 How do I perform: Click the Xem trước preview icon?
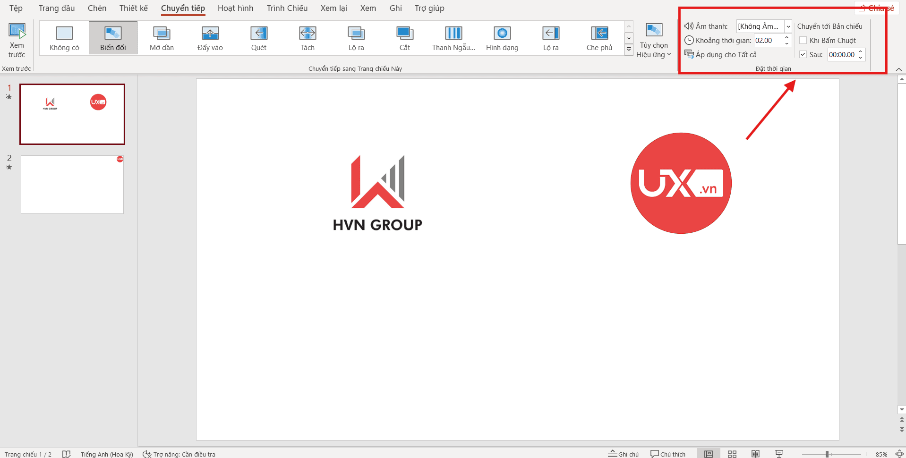17,32
